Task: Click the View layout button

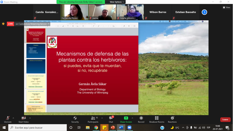Action: (x=226, y=7)
